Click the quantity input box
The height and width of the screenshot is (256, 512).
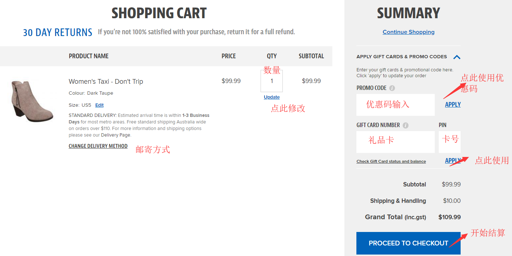point(271,81)
